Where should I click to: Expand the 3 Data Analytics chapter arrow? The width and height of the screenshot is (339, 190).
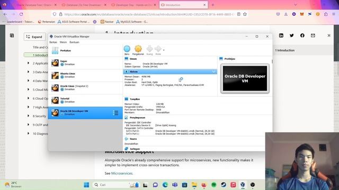pos(28,72)
